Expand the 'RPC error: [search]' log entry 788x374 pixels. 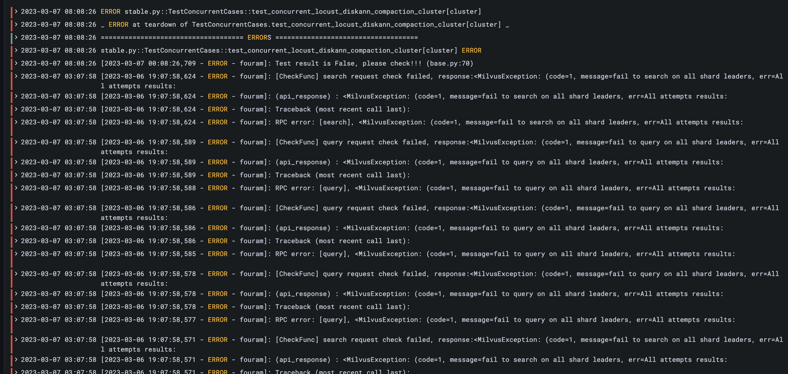pyautogui.click(x=16, y=122)
